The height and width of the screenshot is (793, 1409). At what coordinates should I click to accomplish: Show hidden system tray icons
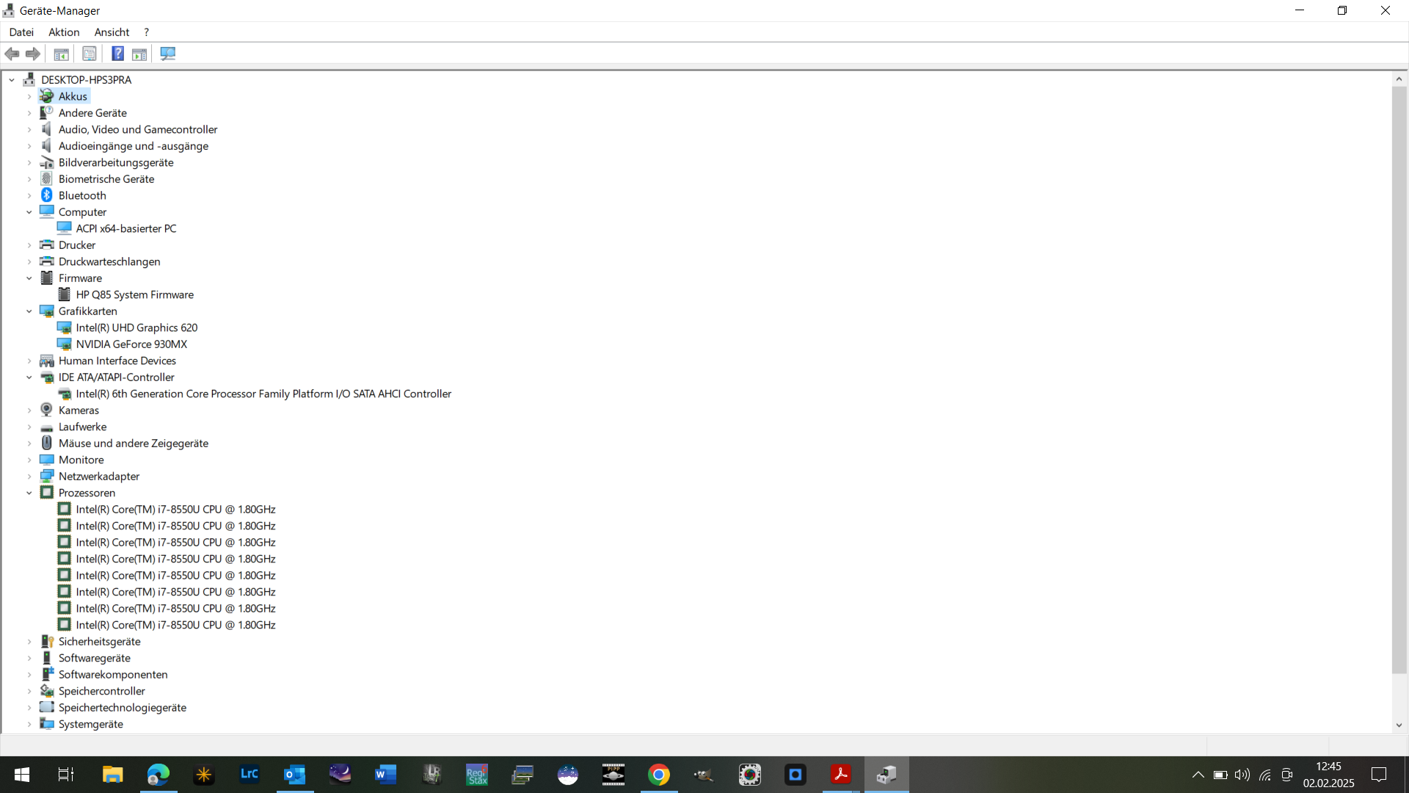pos(1198,775)
